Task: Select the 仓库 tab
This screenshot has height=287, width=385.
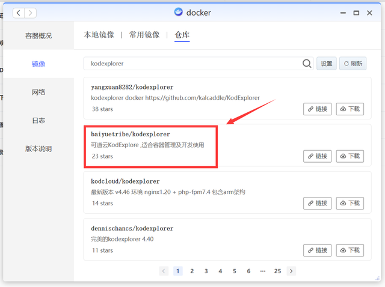Action: (182, 35)
